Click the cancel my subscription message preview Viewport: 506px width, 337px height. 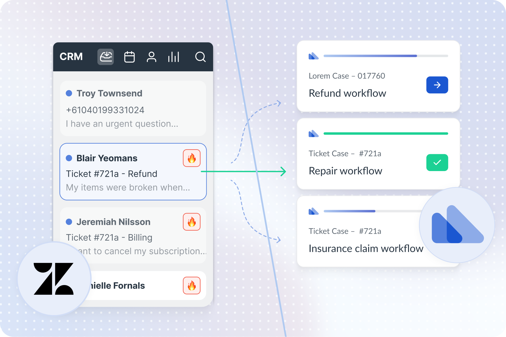pyautogui.click(x=143, y=251)
